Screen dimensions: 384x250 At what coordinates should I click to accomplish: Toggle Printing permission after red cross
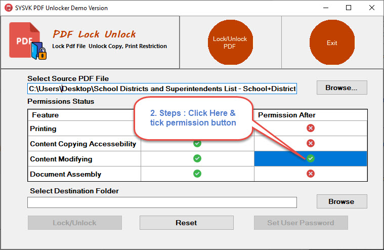(x=311, y=128)
